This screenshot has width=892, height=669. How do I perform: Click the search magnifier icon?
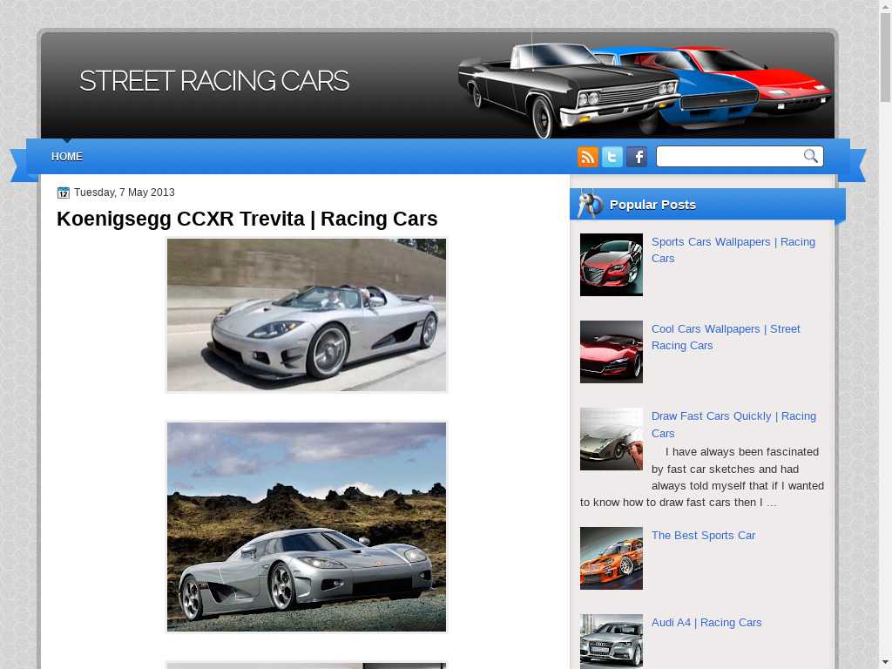click(x=811, y=157)
